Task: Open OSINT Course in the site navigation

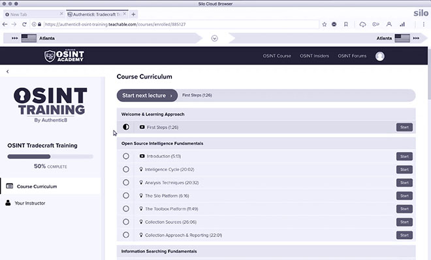Action: 277,56
